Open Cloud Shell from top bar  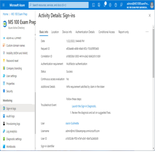tap(93, 5)
